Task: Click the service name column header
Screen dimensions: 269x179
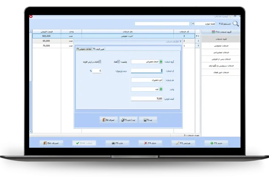Action: click(x=128, y=32)
